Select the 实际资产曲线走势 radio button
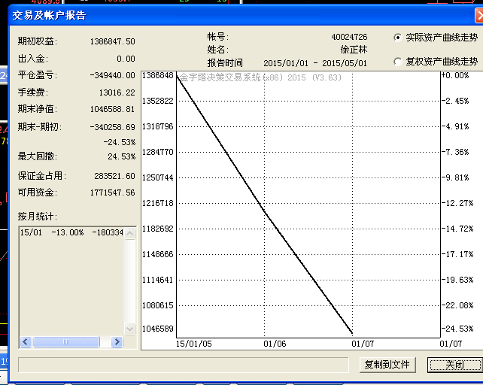Viewport: 483px width, 385px height. pyautogui.click(x=399, y=37)
